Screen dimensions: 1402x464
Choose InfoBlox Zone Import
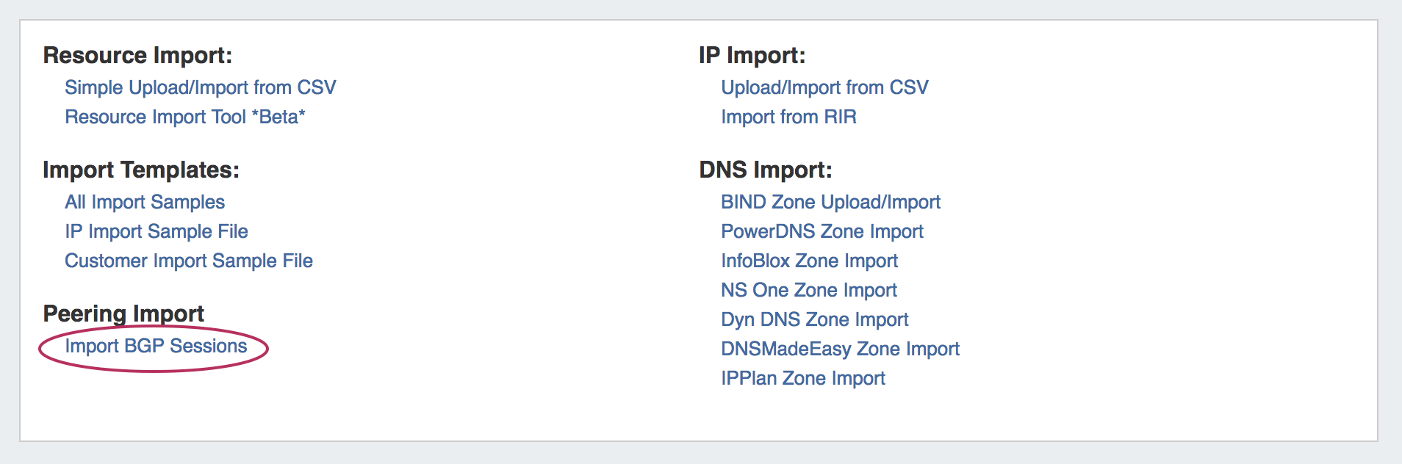click(809, 261)
